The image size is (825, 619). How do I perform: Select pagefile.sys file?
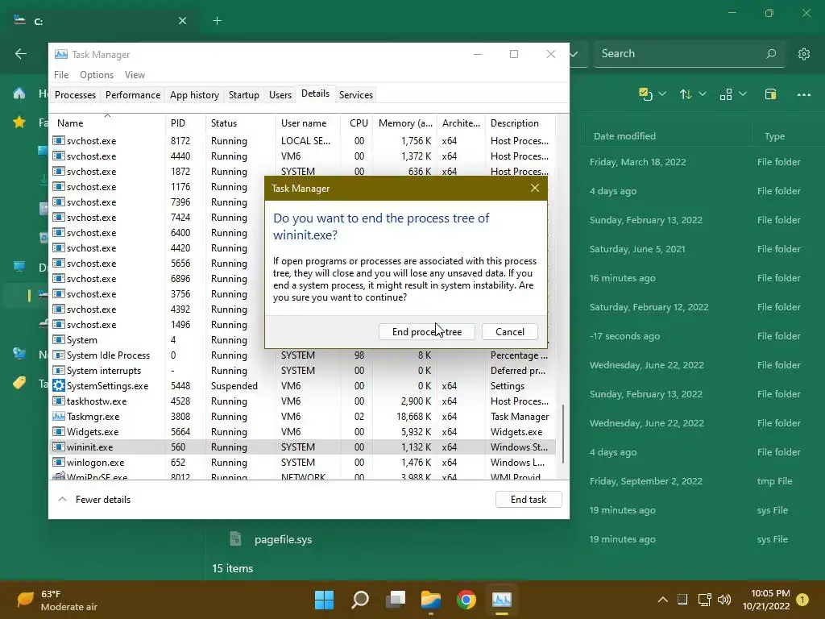[x=283, y=539]
